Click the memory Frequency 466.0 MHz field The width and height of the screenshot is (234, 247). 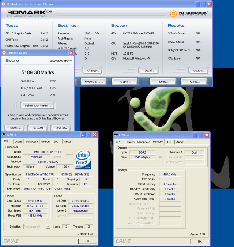[170, 175]
